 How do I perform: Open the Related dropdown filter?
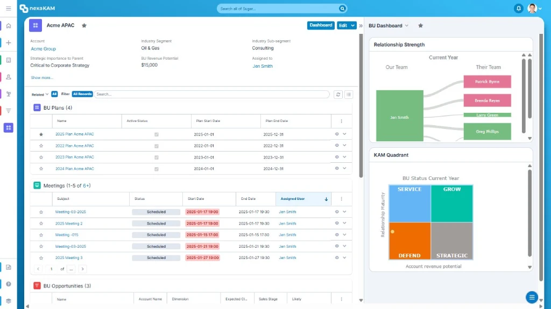click(40, 95)
